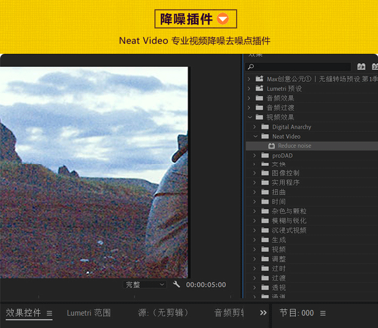The image size is (378, 328).
Task: Click the 杂色与颗粒 folder icon
Action: click(265, 211)
